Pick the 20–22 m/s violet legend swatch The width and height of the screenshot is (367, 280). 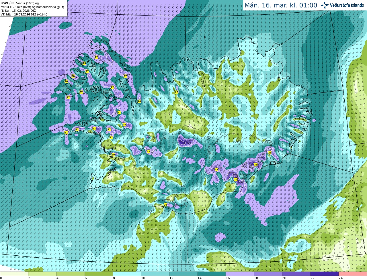[296, 274]
